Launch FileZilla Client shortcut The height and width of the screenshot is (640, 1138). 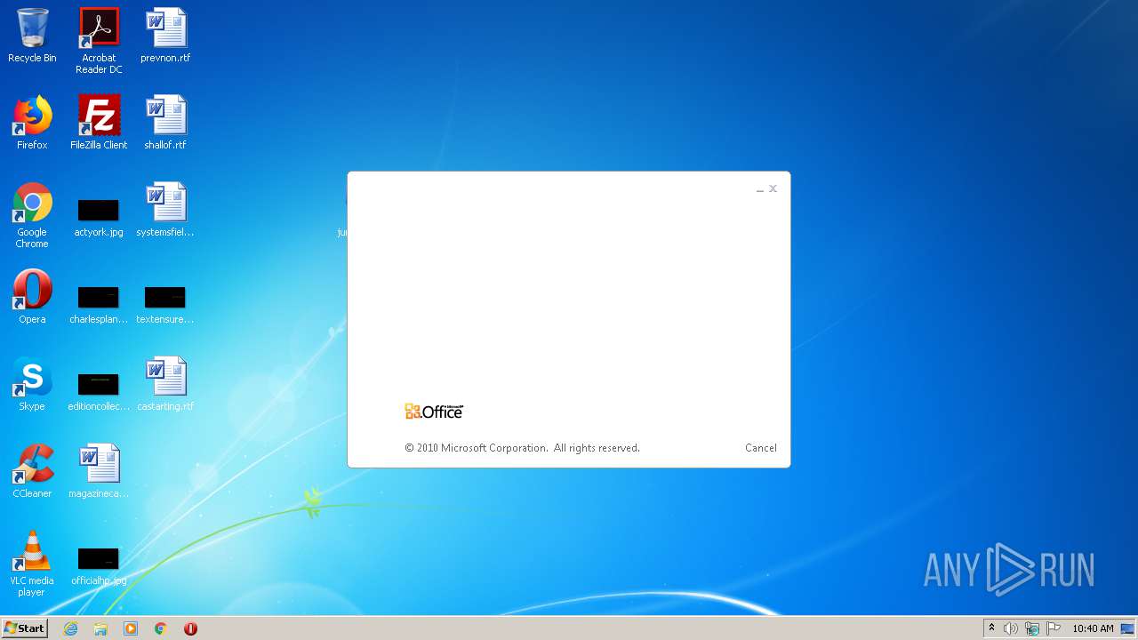tap(99, 123)
